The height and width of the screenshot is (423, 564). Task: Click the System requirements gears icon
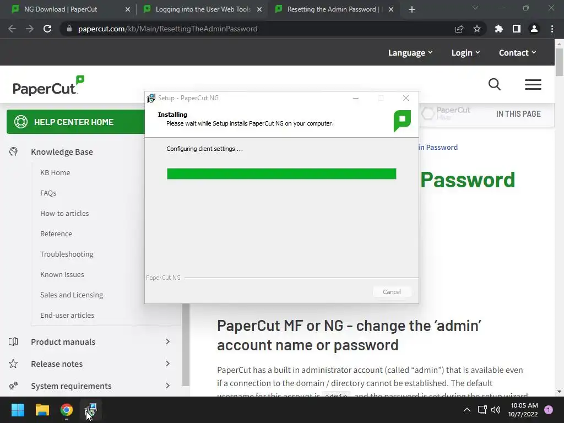tap(13, 386)
